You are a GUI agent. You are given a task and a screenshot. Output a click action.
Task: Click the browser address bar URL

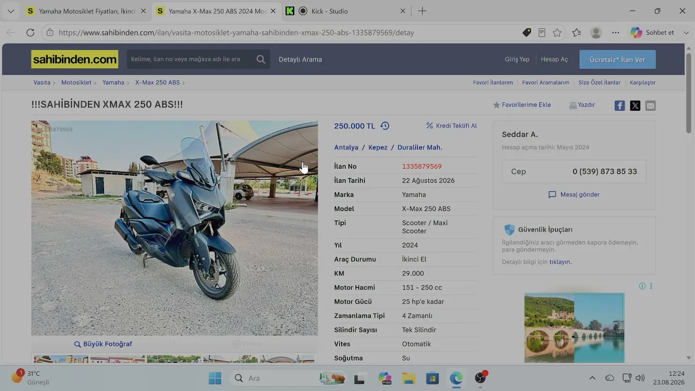pos(236,33)
